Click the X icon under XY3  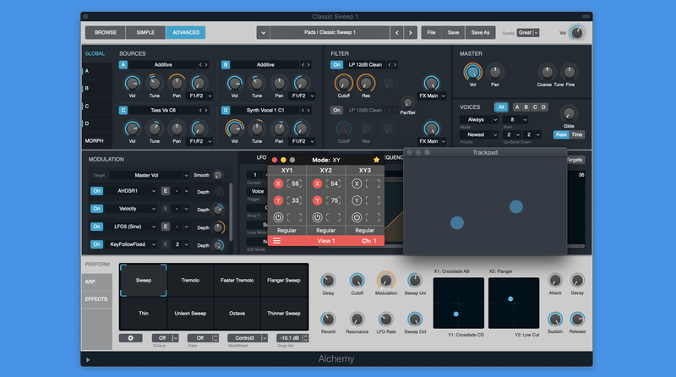tap(357, 183)
